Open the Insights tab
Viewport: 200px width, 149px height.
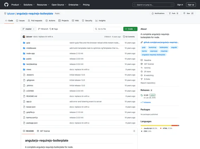(x=101, y=21)
